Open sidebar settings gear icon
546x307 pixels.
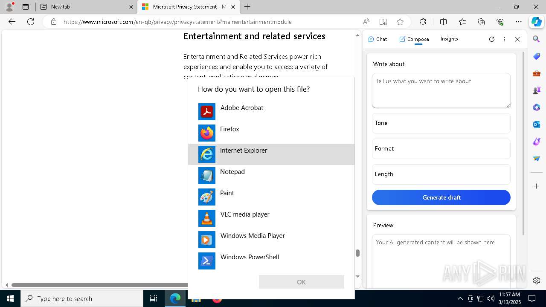[x=537, y=281]
